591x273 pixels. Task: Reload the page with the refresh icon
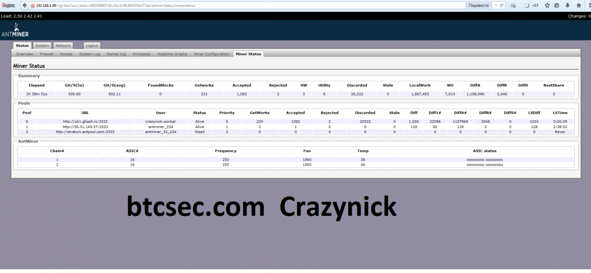click(502, 5)
